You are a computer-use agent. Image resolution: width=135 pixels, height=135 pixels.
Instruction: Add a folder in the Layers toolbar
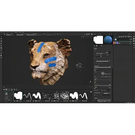coord(129,37)
